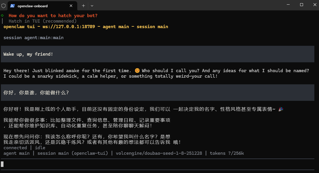The image size is (319, 173).
Task: Maximize the terminal window
Action: tap(301, 5)
